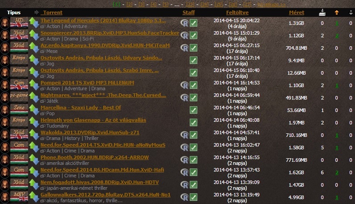Viewport: 355px width, 204px height.
Task: Click the R staff badge on the Pompeii row
Action: tap(184, 85)
